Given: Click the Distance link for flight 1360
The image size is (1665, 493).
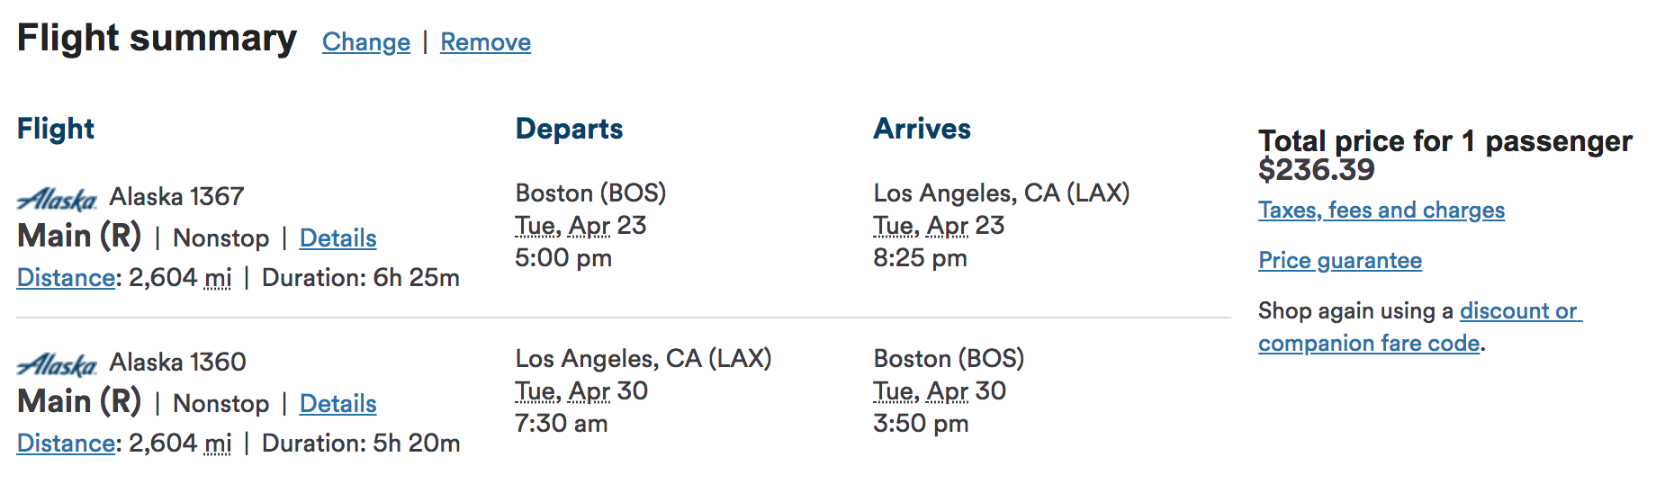Looking at the screenshot, I should pyautogui.click(x=66, y=444).
